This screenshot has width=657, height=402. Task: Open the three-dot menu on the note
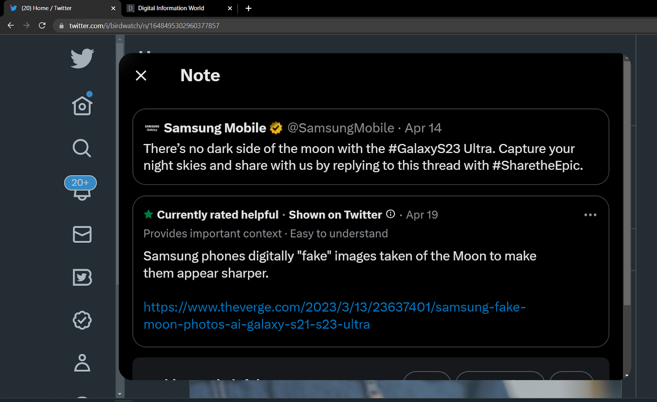point(590,215)
